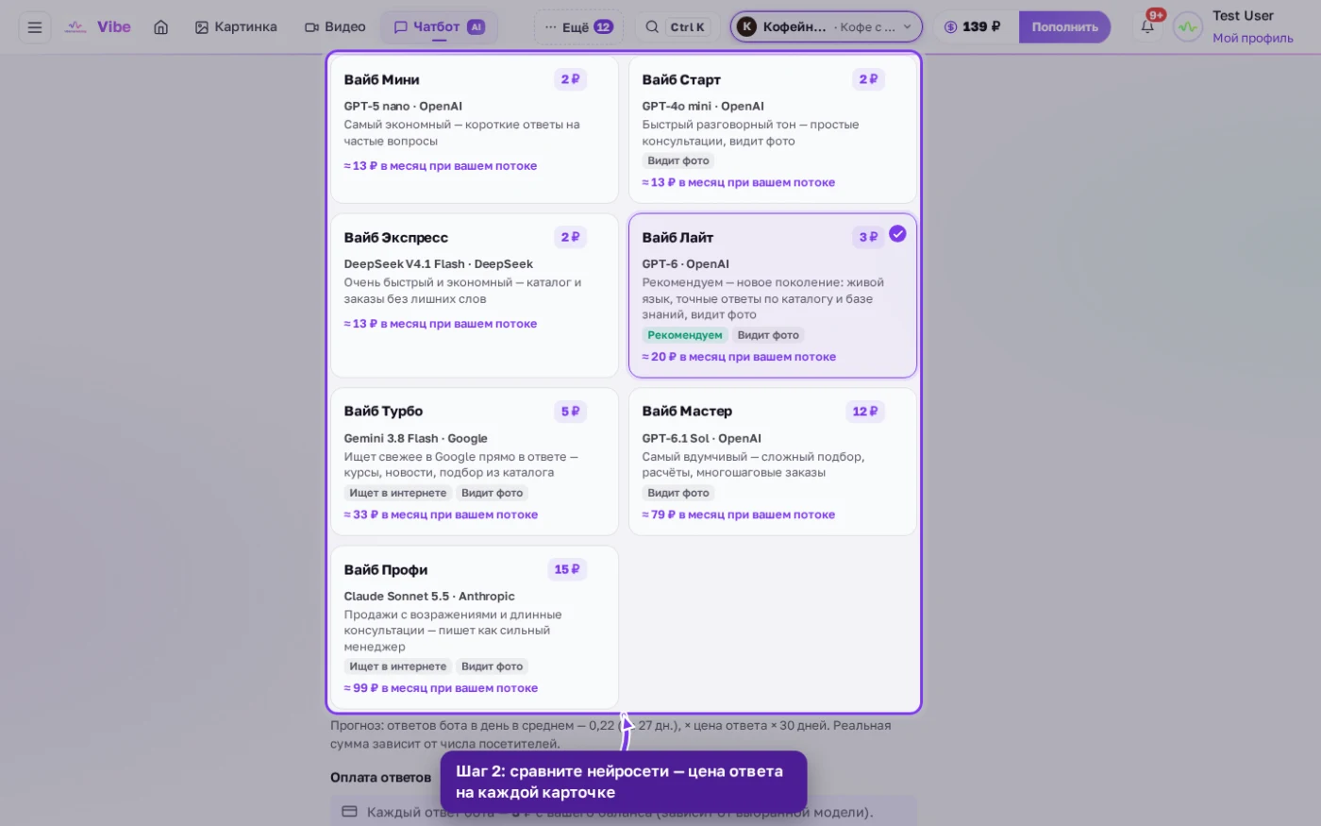Open the Мой профиль link
The height and width of the screenshot is (826, 1321).
pyautogui.click(x=1252, y=39)
